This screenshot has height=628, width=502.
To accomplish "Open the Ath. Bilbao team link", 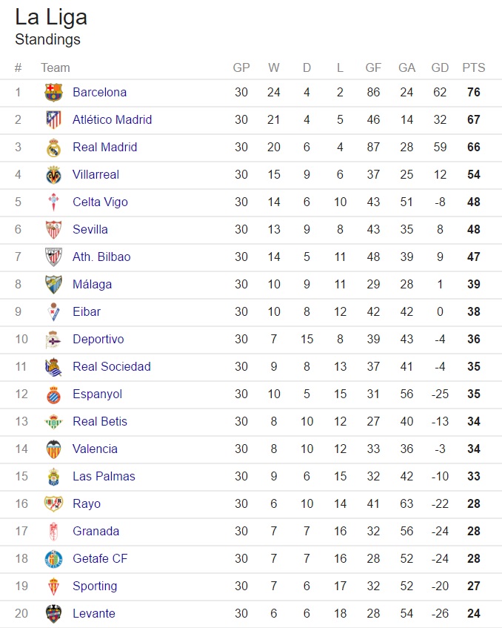I will (101, 257).
